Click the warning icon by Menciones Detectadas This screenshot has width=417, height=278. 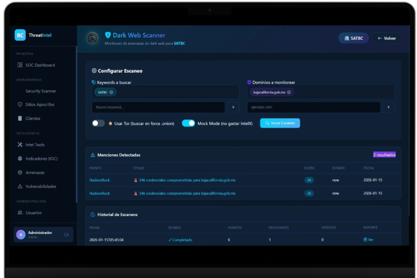(x=93, y=155)
